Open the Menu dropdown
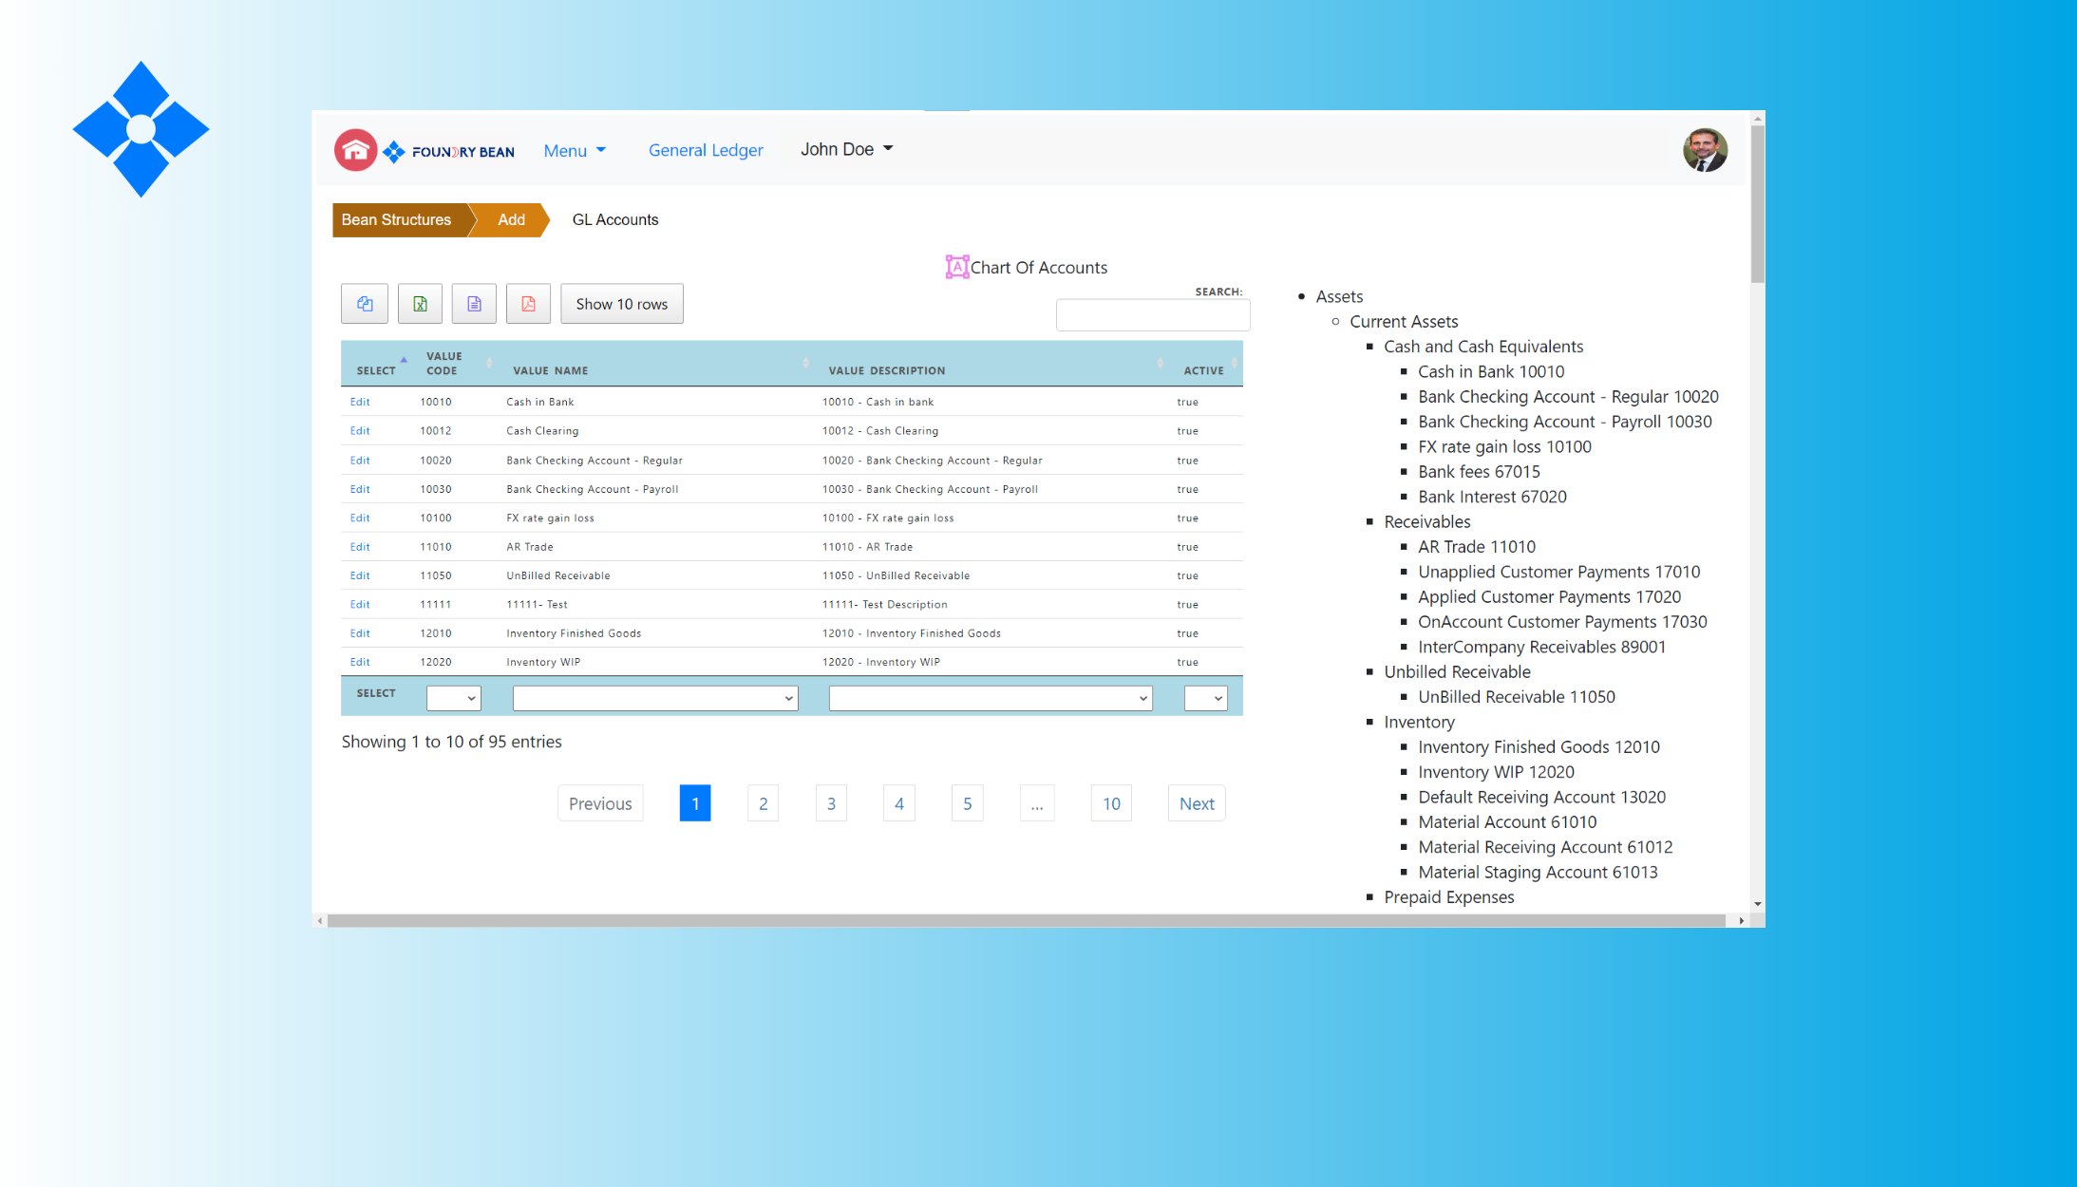The image size is (2077, 1187). (x=574, y=150)
